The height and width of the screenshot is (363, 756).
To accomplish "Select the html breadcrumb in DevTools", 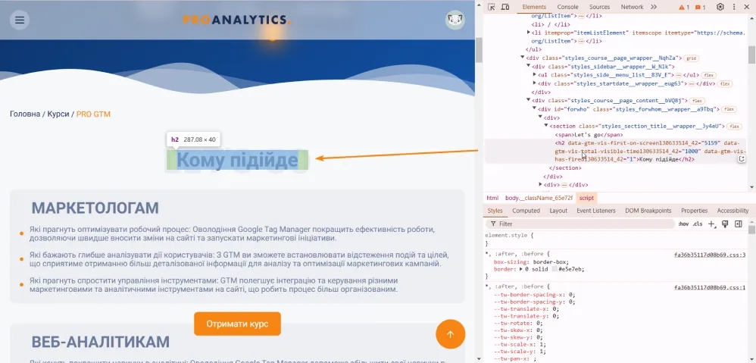I will coord(492,198).
